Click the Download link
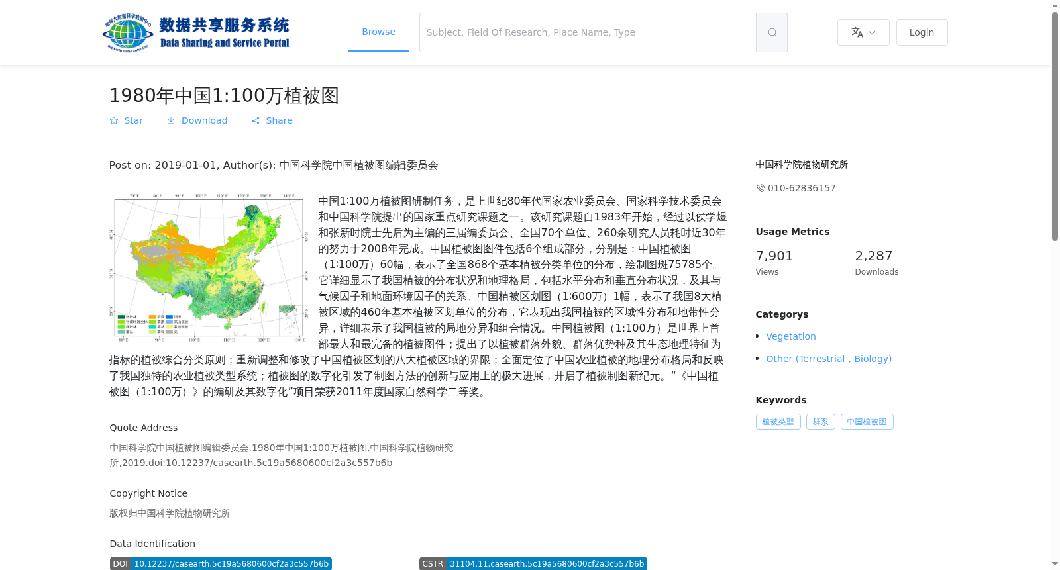The image size is (1060, 570). click(197, 120)
